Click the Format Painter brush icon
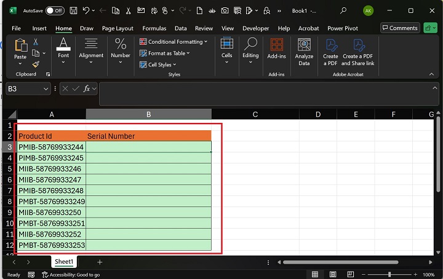Screen dimensions: 443x279 pos(36,64)
